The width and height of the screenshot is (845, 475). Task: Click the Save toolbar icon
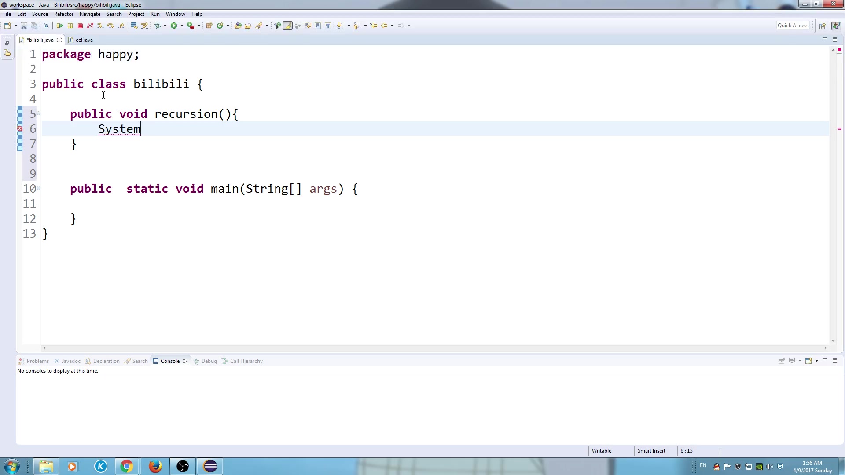point(24,26)
